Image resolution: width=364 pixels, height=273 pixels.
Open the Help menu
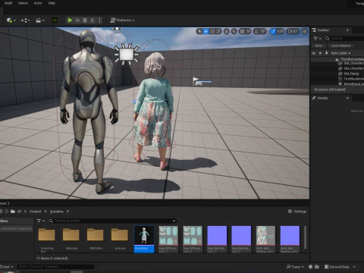tap(52, 3)
